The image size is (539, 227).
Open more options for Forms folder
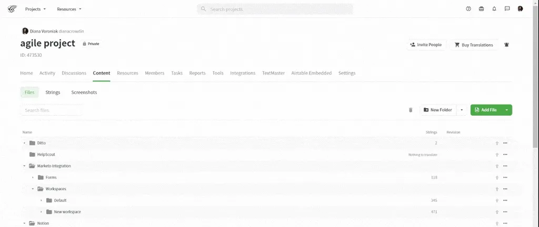coord(505,178)
